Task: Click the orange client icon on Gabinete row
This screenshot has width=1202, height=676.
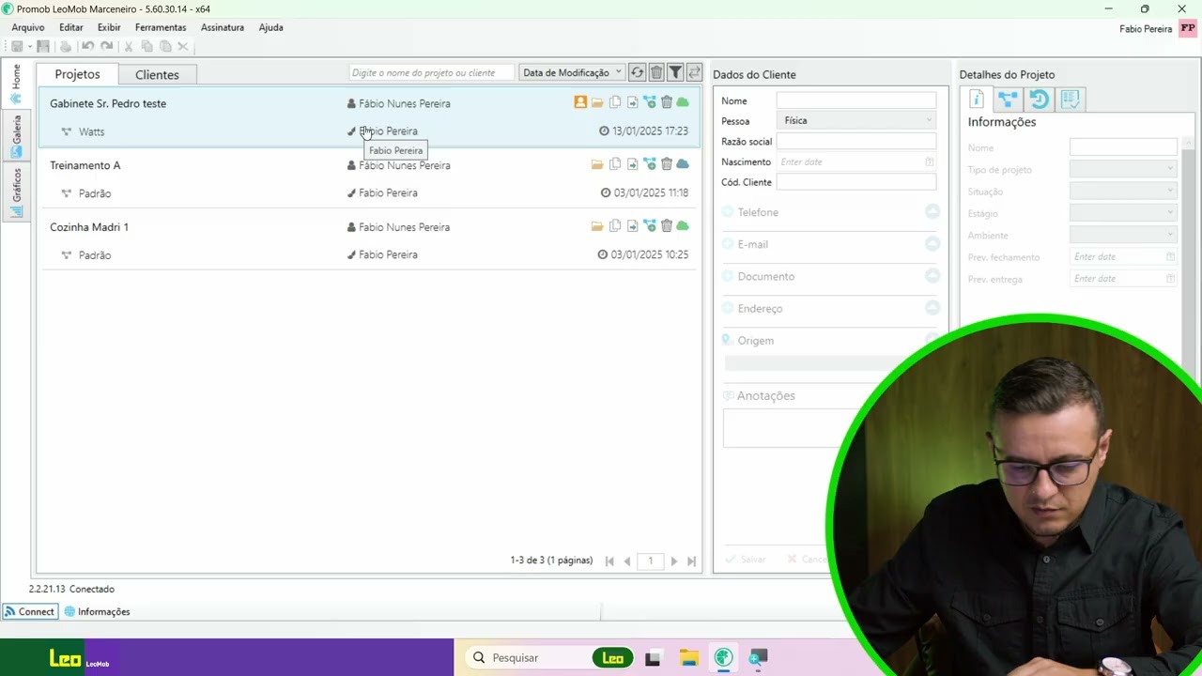Action: point(580,102)
